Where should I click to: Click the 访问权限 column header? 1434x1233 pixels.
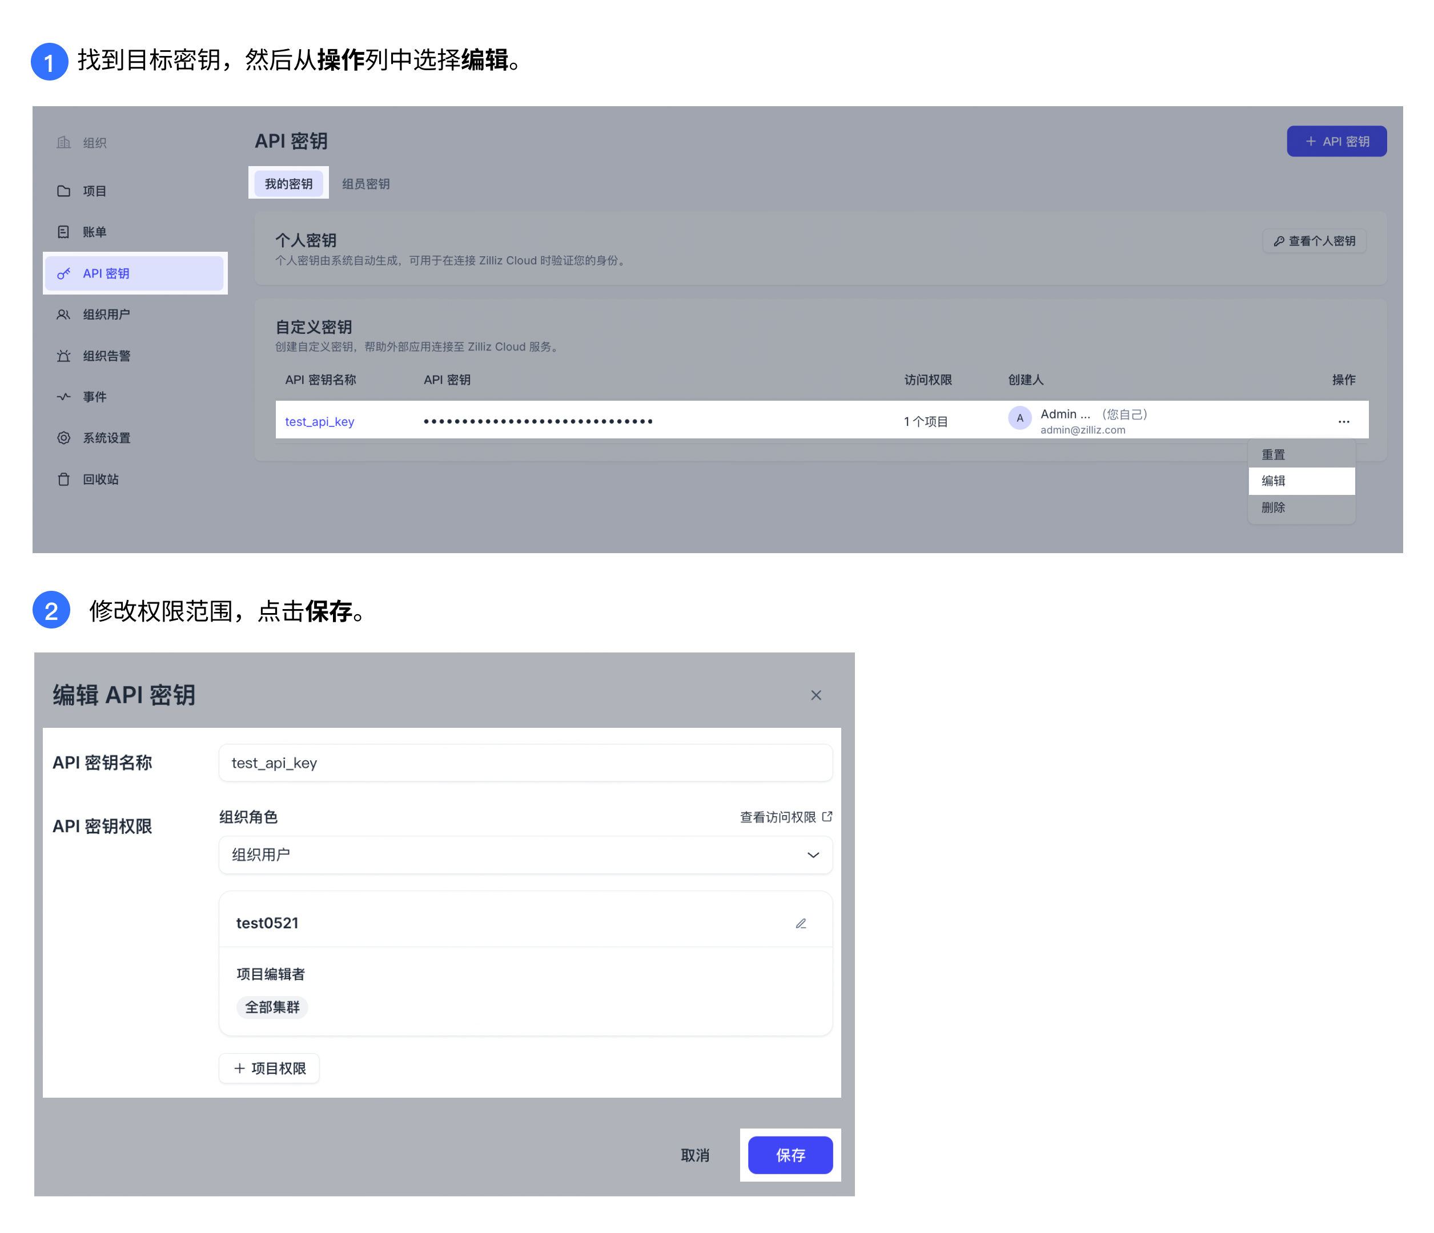(928, 380)
